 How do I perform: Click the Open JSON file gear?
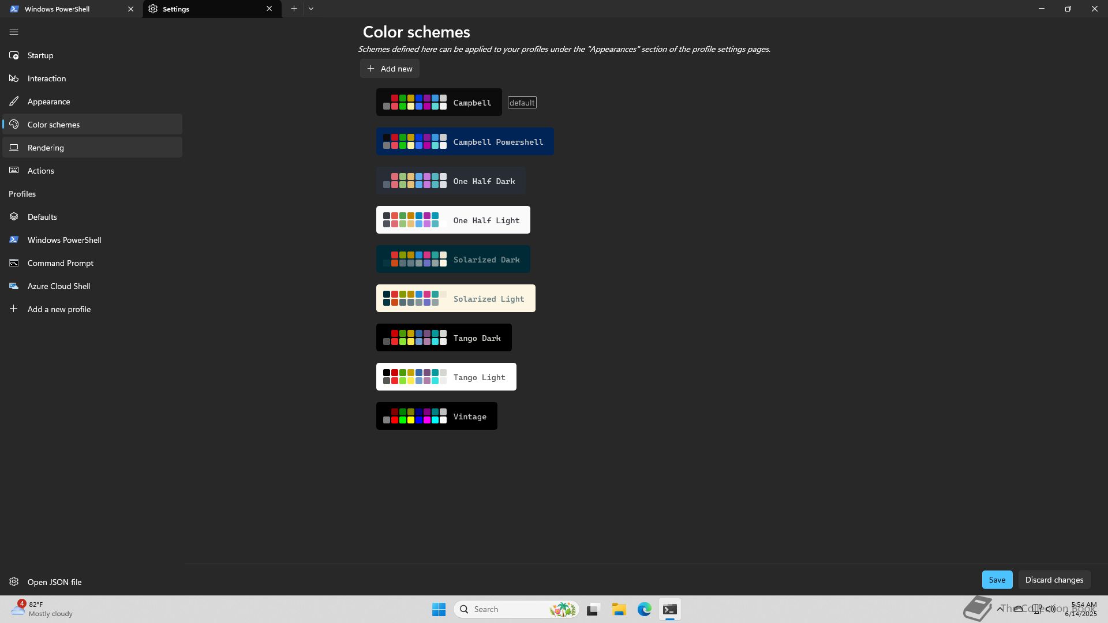(x=14, y=582)
